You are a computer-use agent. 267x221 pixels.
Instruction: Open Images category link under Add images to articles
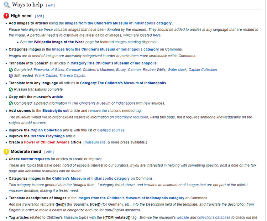coord(118,23)
